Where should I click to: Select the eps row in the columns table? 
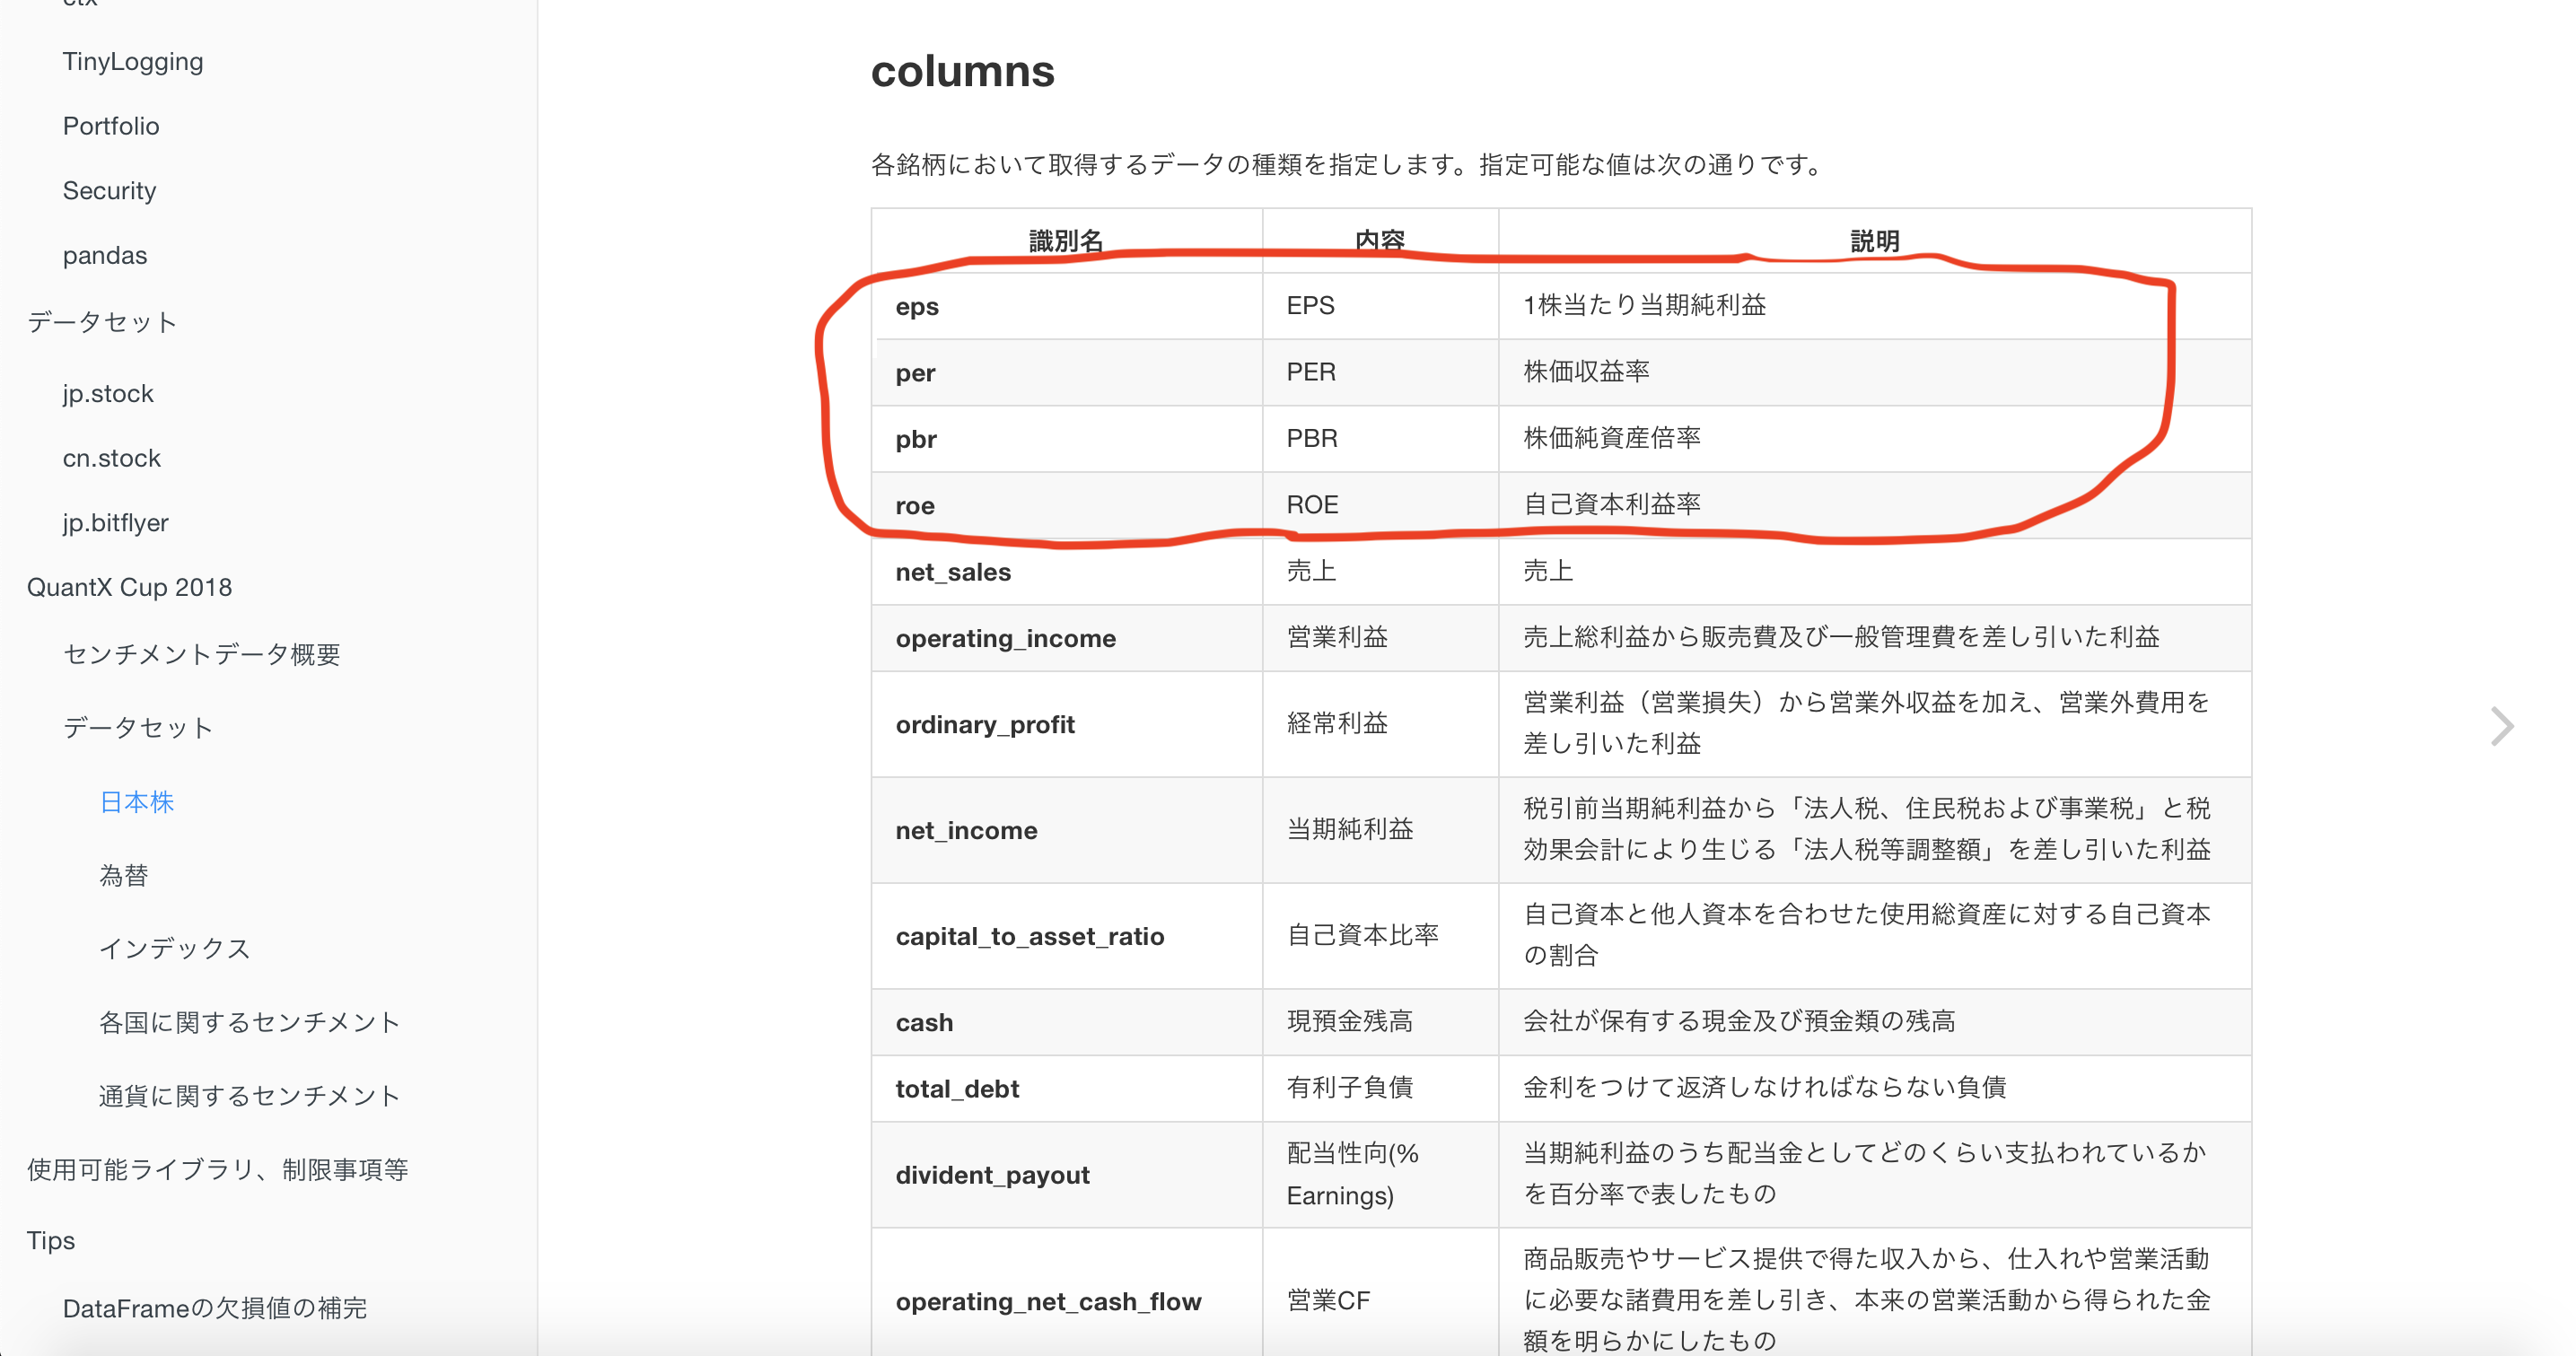[916, 306]
